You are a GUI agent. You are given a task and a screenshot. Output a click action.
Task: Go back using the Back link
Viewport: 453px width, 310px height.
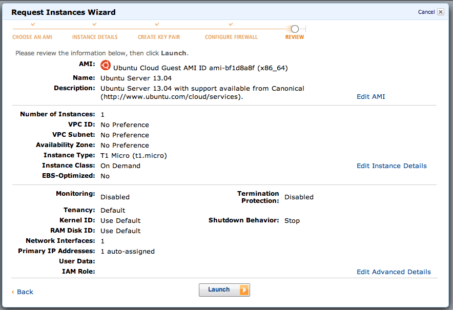coord(25,292)
